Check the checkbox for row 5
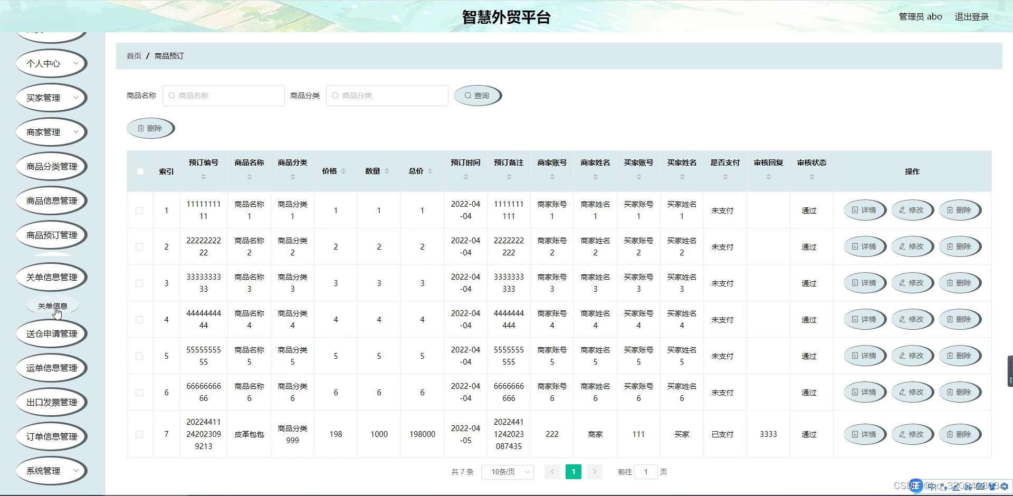 click(x=139, y=356)
